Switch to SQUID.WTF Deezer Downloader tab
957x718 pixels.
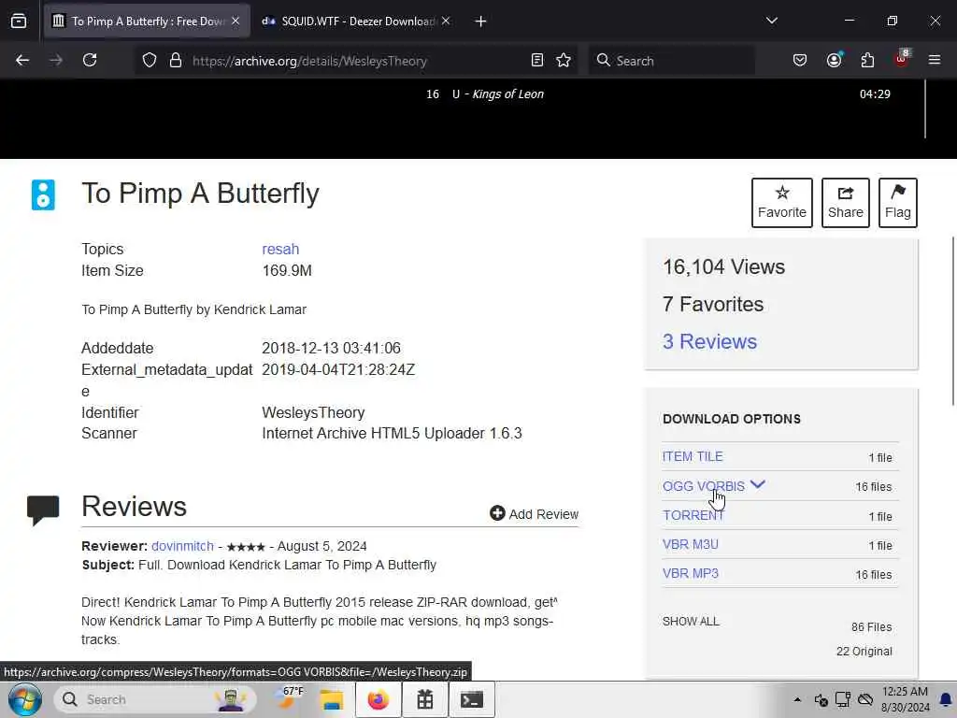pos(356,22)
